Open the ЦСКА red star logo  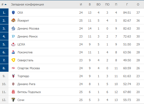pyautogui.click(x=13, y=44)
